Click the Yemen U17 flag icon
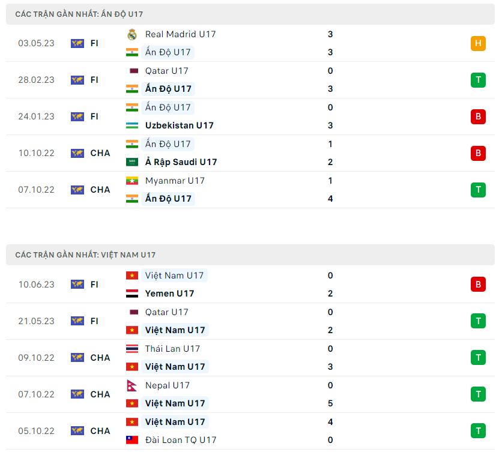Viewport: 502px width, 458px height. [x=132, y=294]
